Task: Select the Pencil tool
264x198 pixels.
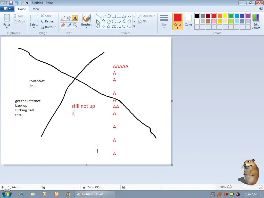Action: tap(63, 18)
